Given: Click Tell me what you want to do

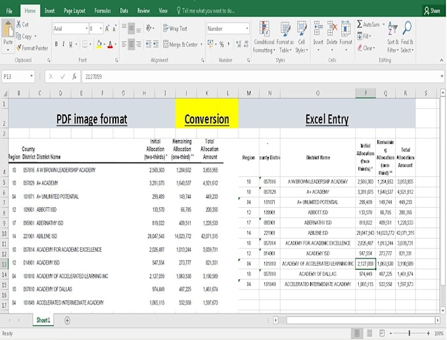Looking at the screenshot, I should pyautogui.click(x=206, y=11).
